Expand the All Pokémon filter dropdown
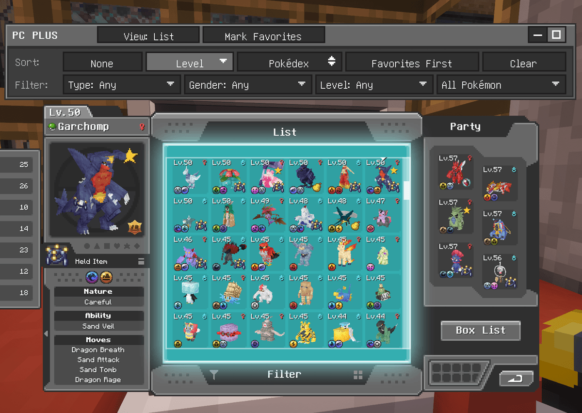Image resolution: width=582 pixels, height=413 pixels. [x=501, y=85]
